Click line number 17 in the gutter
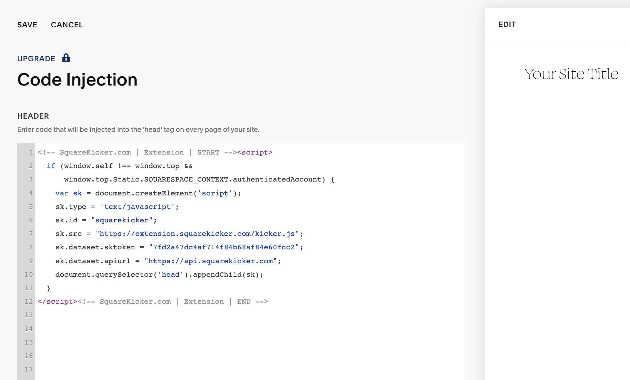This screenshot has height=380, width=630. coord(29,369)
